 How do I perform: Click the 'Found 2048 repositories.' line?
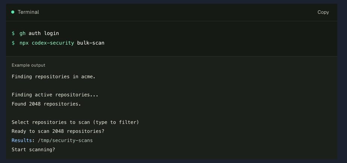point(46,104)
